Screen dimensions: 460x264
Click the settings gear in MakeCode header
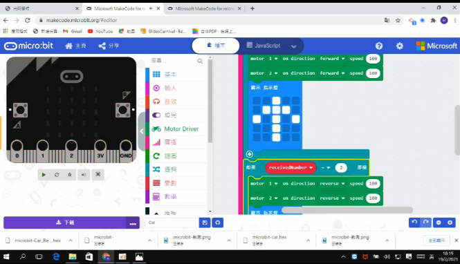400,46
